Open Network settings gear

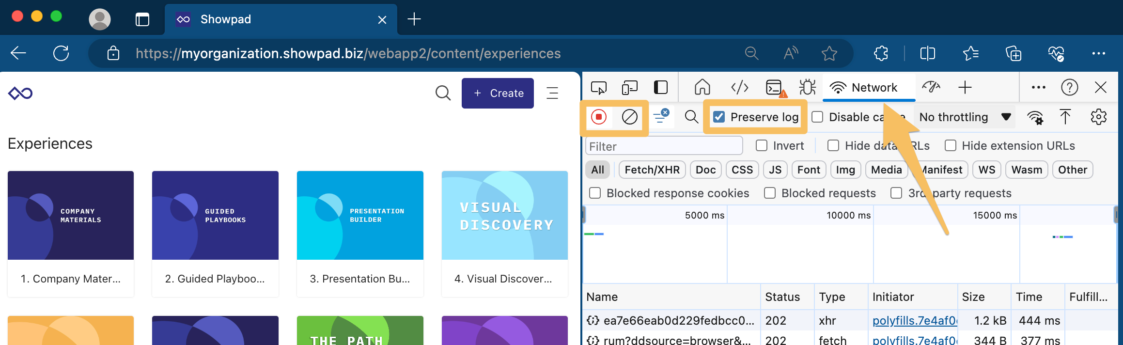[1099, 117]
